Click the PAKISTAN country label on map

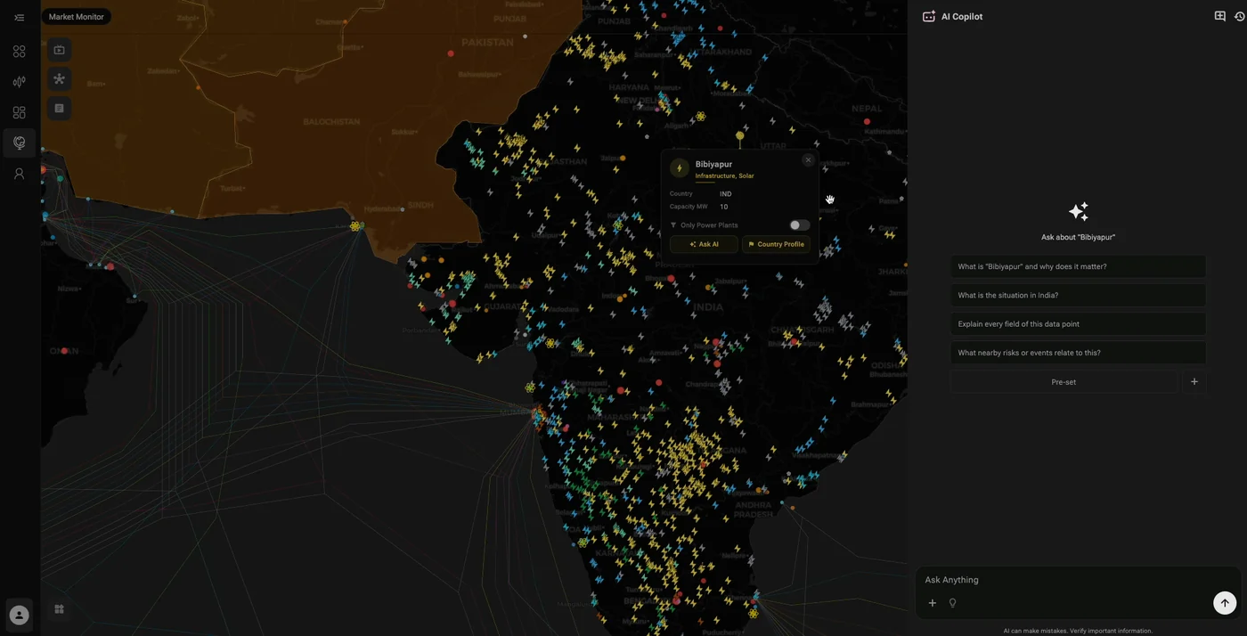[487, 42]
